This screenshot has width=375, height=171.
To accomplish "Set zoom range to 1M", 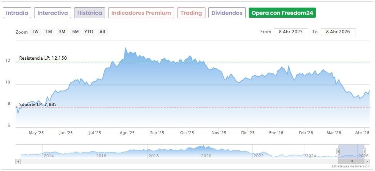I will tap(49, 32).
